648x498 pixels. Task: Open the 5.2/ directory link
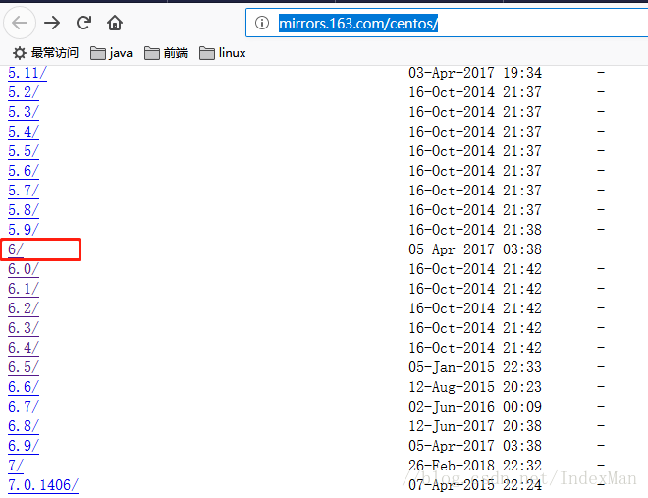pos(24,92)
